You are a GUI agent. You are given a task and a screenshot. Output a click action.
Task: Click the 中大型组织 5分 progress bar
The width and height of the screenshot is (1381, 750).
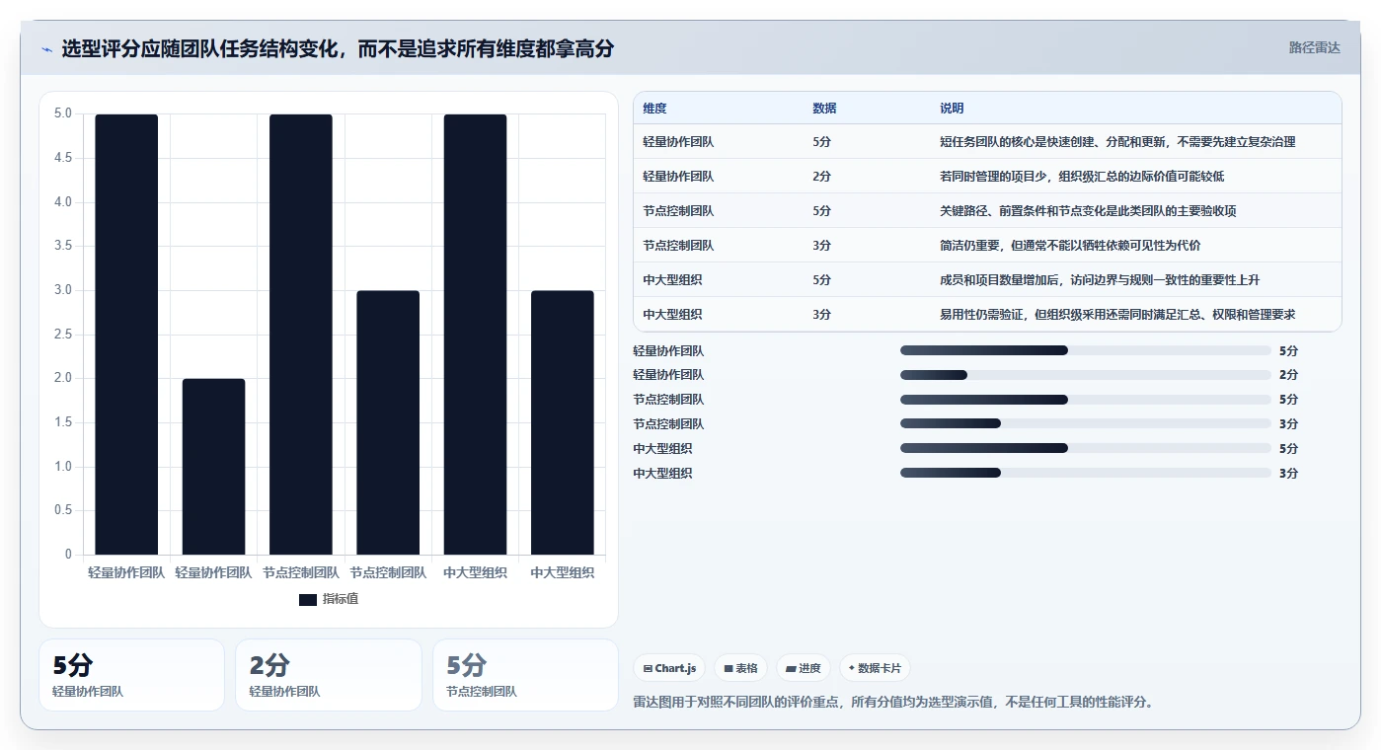1086,448
